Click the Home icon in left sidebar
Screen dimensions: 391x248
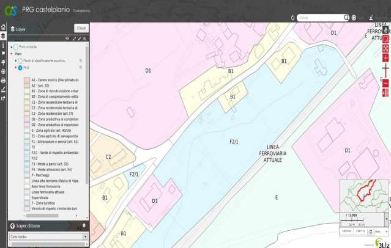click(3, 28)
